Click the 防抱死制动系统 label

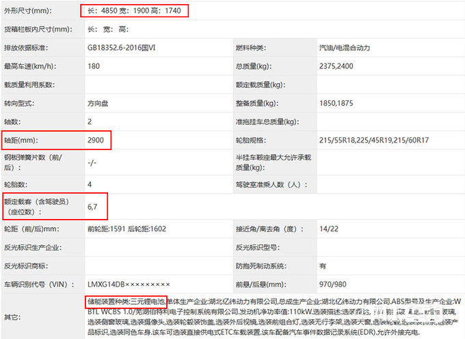[x=261, y=266]
